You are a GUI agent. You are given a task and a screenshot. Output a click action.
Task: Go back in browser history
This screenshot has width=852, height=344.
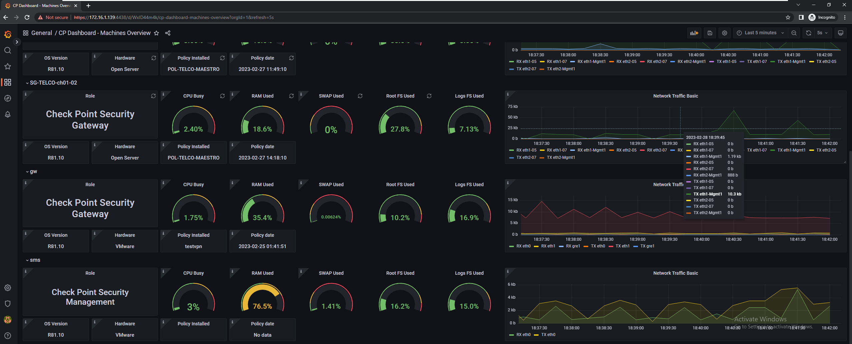point(6,17)
